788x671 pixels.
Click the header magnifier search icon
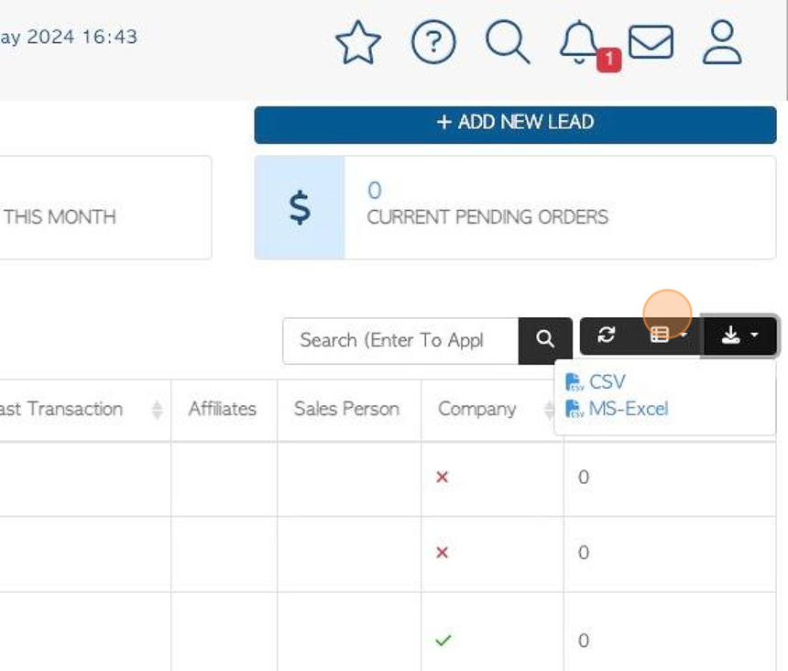click(508, 42)
